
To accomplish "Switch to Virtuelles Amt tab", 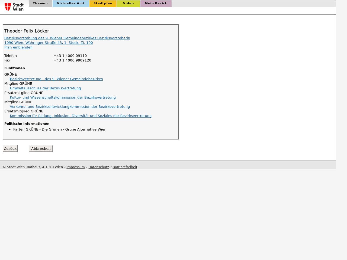I will [70, 4].
